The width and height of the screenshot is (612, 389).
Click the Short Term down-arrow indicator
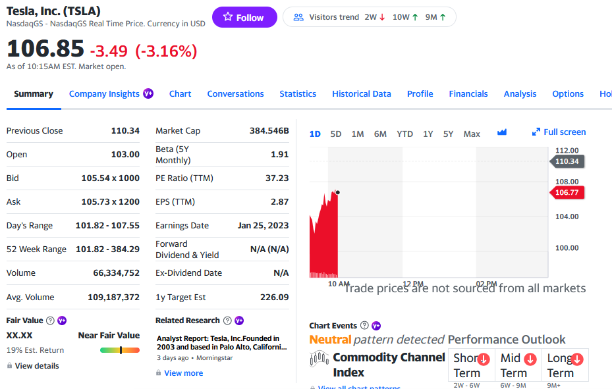[x=484, y=359]
